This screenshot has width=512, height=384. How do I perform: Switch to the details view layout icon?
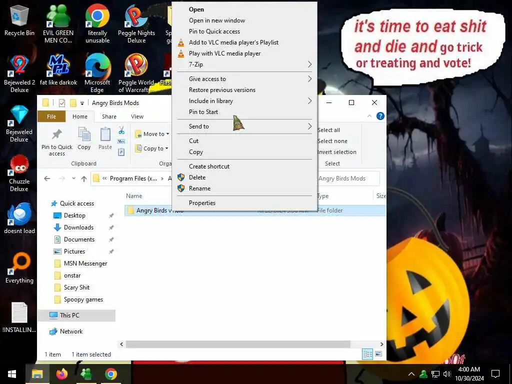point(367,354)
